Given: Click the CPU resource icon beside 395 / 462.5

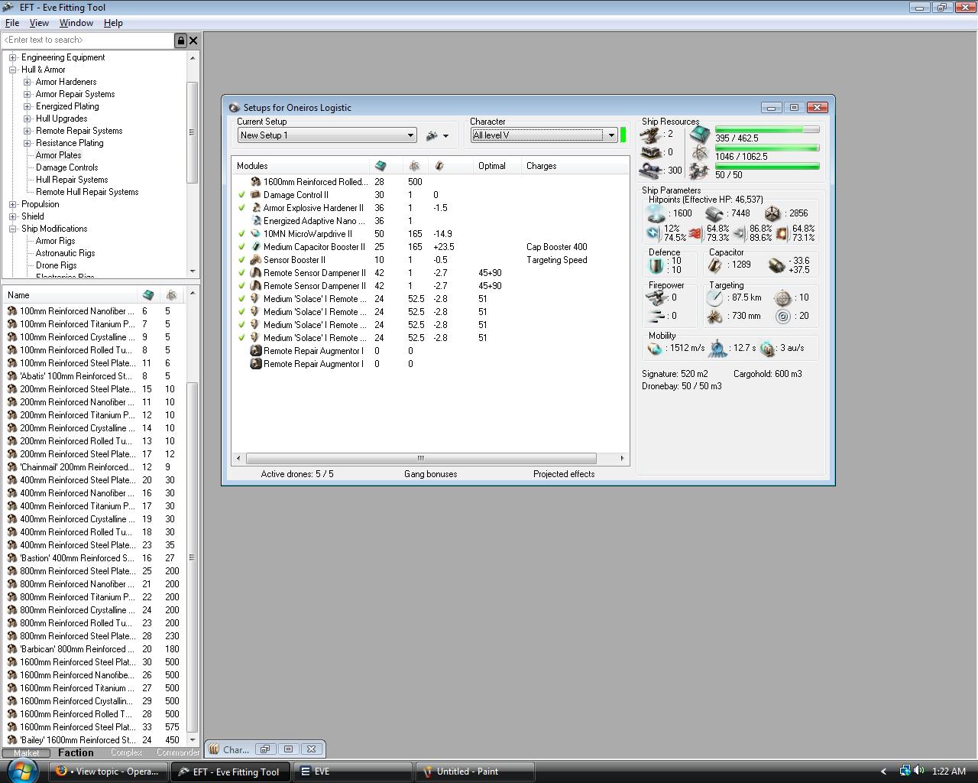Looking at the screenshot, I should (700, 135).
